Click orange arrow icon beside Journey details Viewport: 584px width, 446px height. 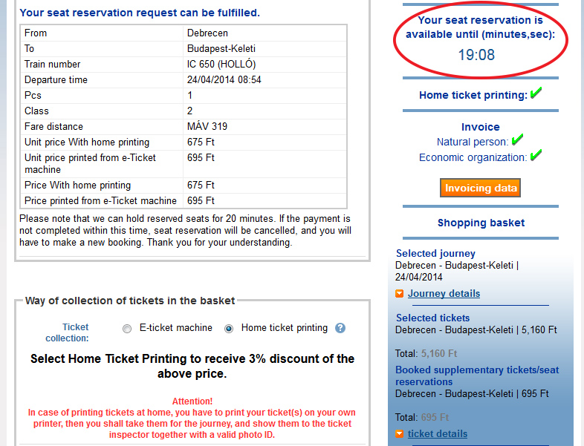[x=399, y=293]
